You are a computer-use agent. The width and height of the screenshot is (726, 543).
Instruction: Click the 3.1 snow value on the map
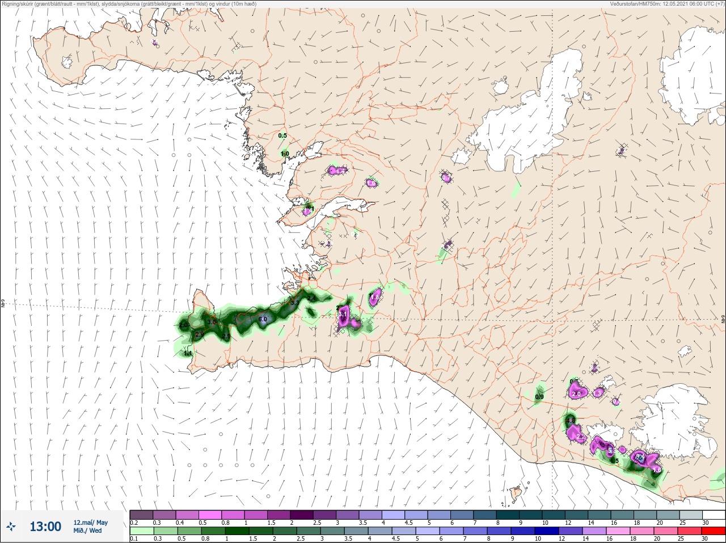click(x=342, y=314)
